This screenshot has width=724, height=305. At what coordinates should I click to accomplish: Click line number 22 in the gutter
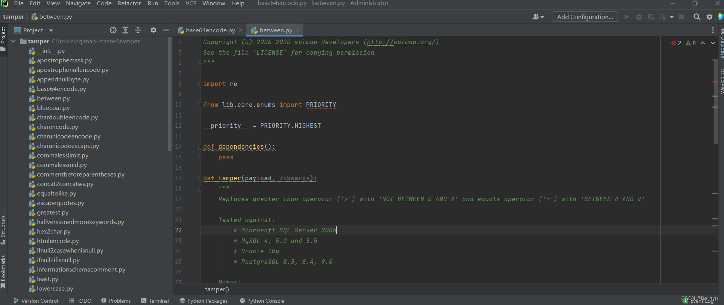(178, 230)
